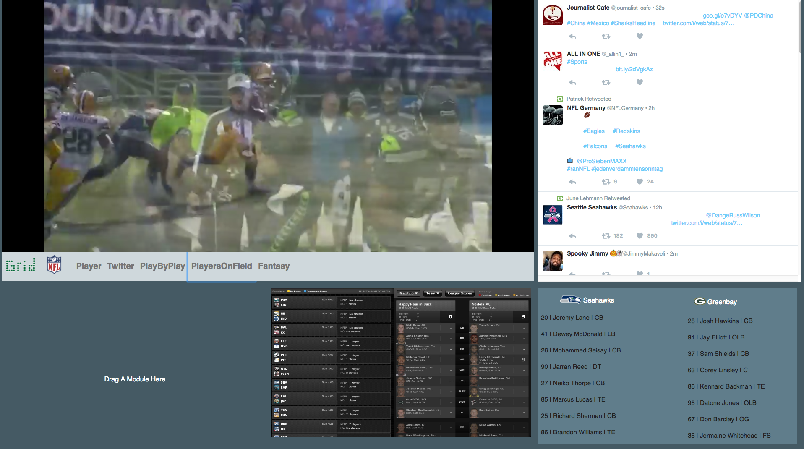
Task: Open Seattle Seahawks profile avatar
Action: point(553,215)
